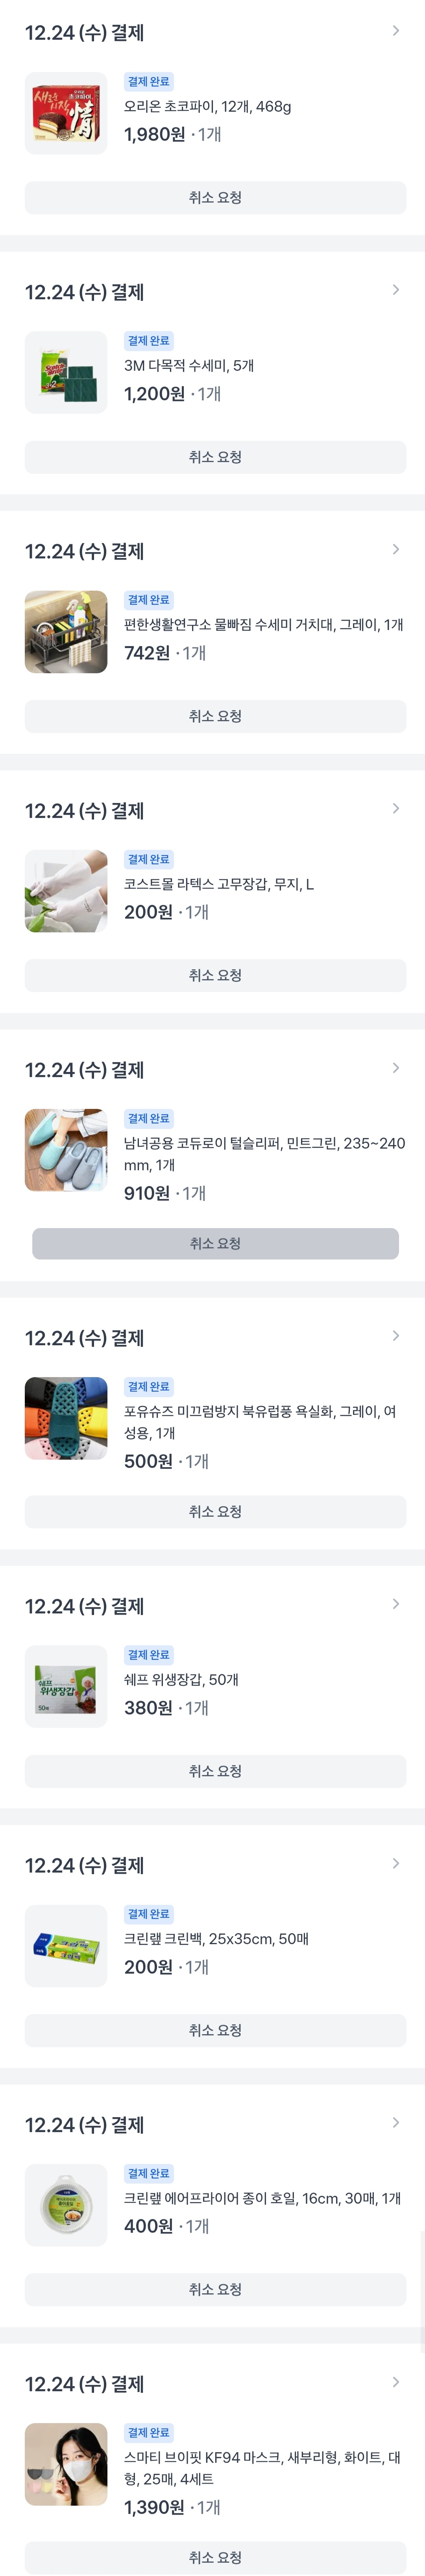Open the 코듀로이 털슬리퍼 order detail arrow

tap(396, 1068)
